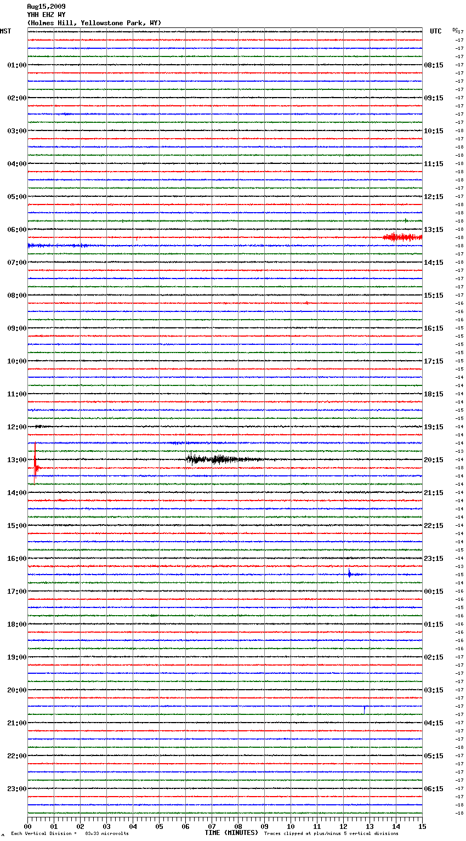
Task: Click the 06:00 MST time label
Action: [17, 230]
